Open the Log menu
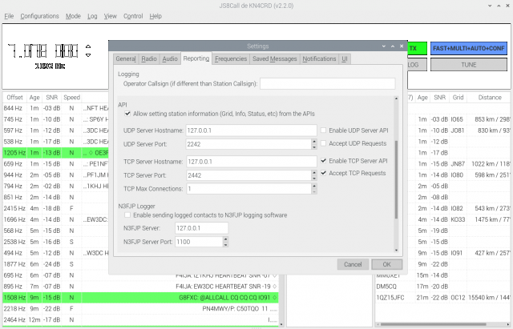The image size is (513, 329). tap(92, 16)
